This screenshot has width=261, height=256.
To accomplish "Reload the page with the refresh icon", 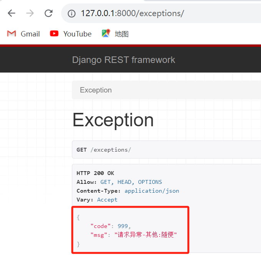I will coord(48,13).
